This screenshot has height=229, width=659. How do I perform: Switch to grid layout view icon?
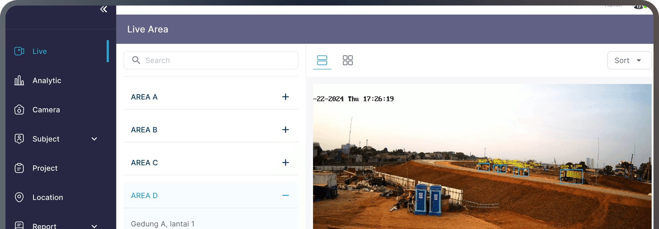348,60
